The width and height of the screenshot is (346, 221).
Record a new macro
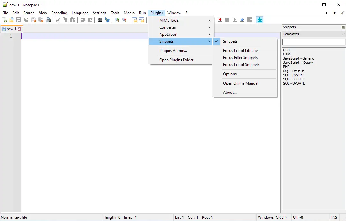(220, 19)
